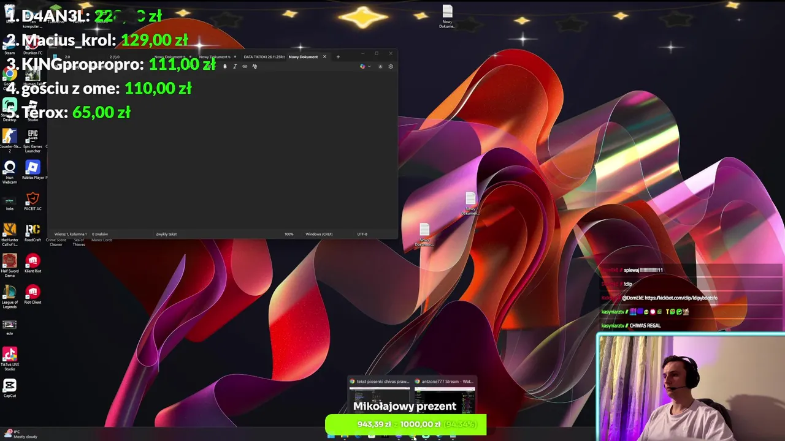The image size is (785, 441).
Task: Open kickbot.com clip link in chat
Action: tap(681, 298)
